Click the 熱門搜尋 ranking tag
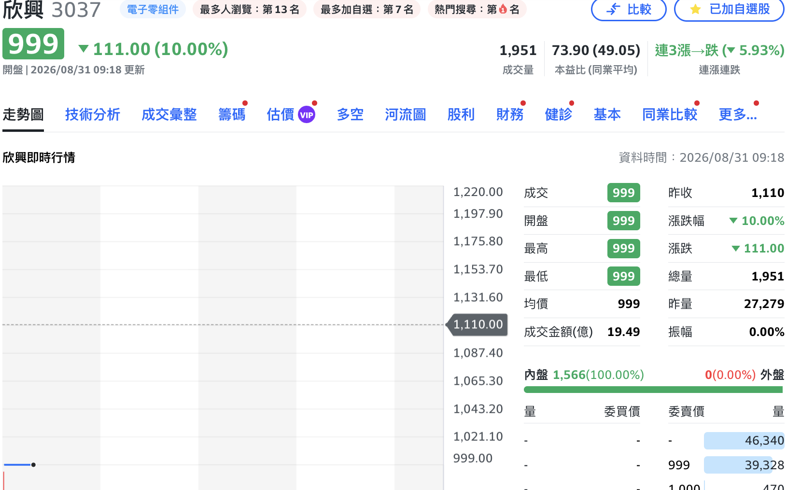This screenshot has width=787, height=490. pos(477,9)
